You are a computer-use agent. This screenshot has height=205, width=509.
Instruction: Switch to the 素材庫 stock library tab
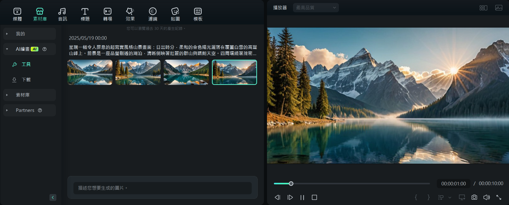coord(40,15)
